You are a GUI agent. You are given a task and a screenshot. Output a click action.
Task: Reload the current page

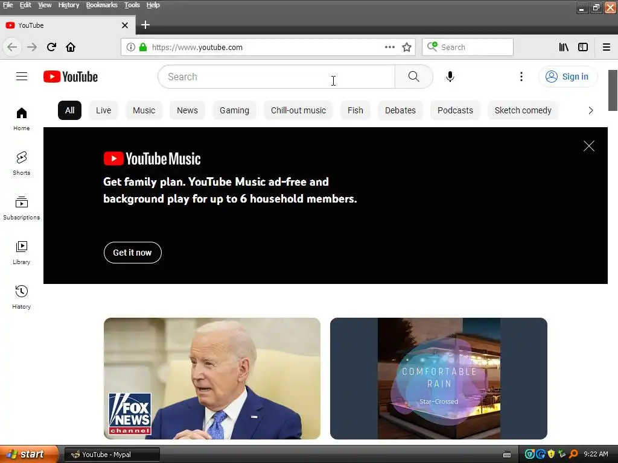[x=52, y=47]
